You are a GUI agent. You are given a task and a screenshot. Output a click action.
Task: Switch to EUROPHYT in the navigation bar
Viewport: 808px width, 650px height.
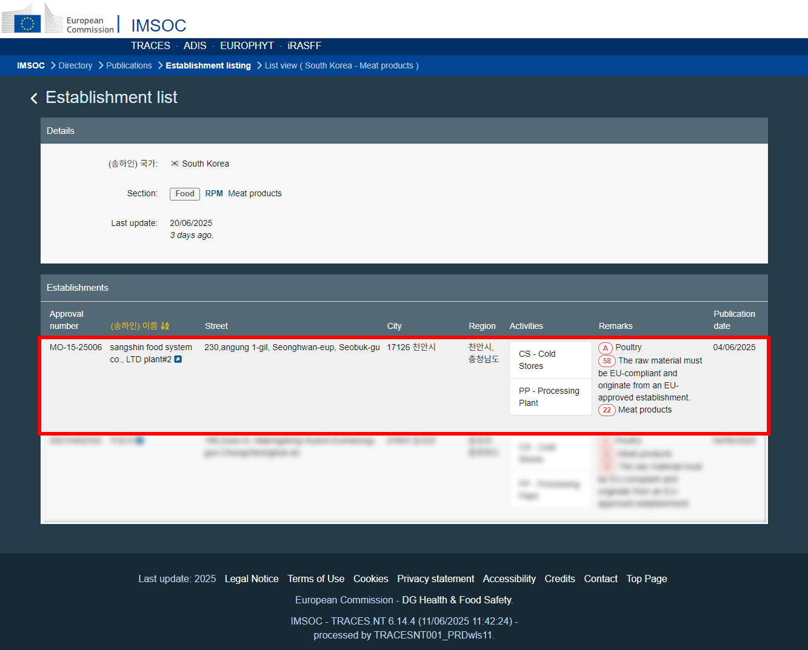247,46
